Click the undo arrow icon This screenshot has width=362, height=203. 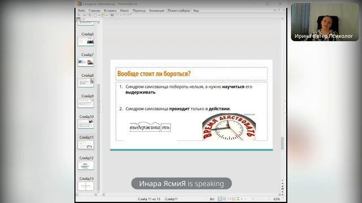pos(118,15)
